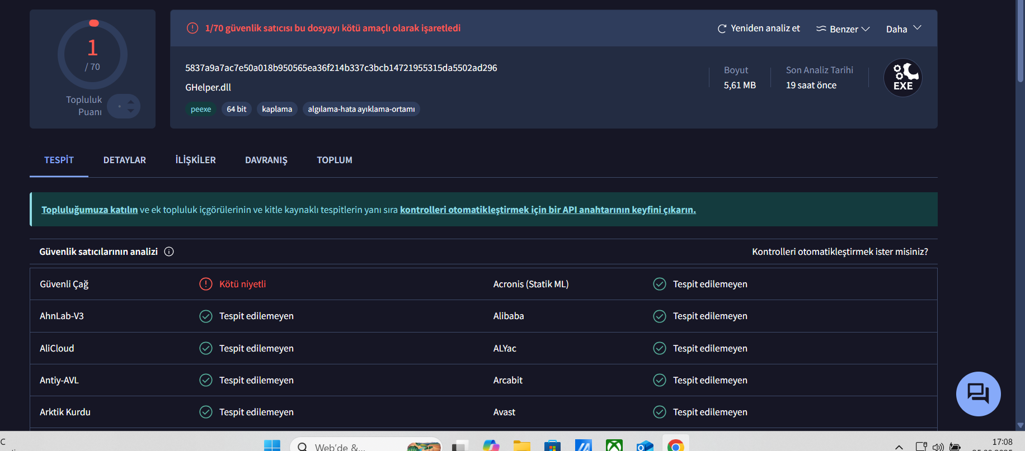Switch to the DETAYLAR tab
1025x451 pixels.
pos(125,160)
